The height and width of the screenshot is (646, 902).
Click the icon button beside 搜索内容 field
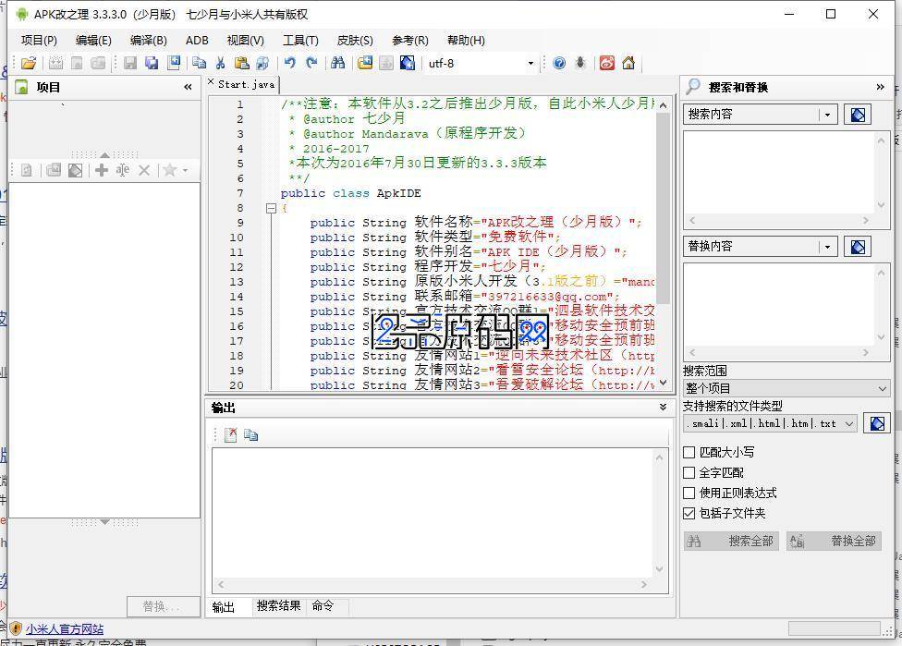point(857,115)
